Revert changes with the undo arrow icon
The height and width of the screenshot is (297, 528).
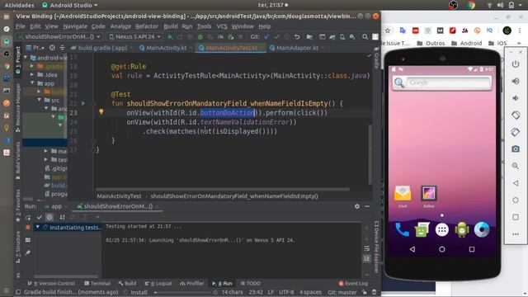297,36
